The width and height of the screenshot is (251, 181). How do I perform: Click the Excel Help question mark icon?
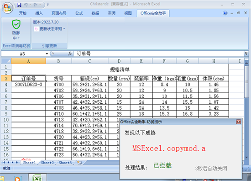click(225, 13)
